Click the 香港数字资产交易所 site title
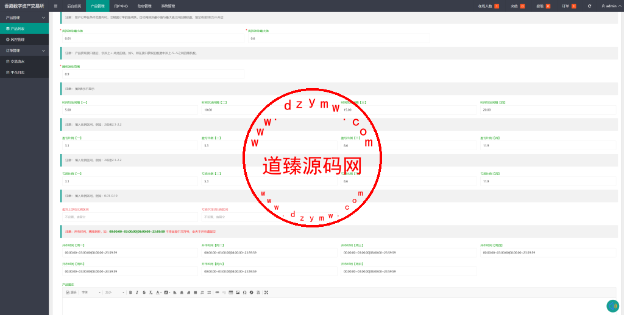The image size is (624, 315). tap(24, 6)
